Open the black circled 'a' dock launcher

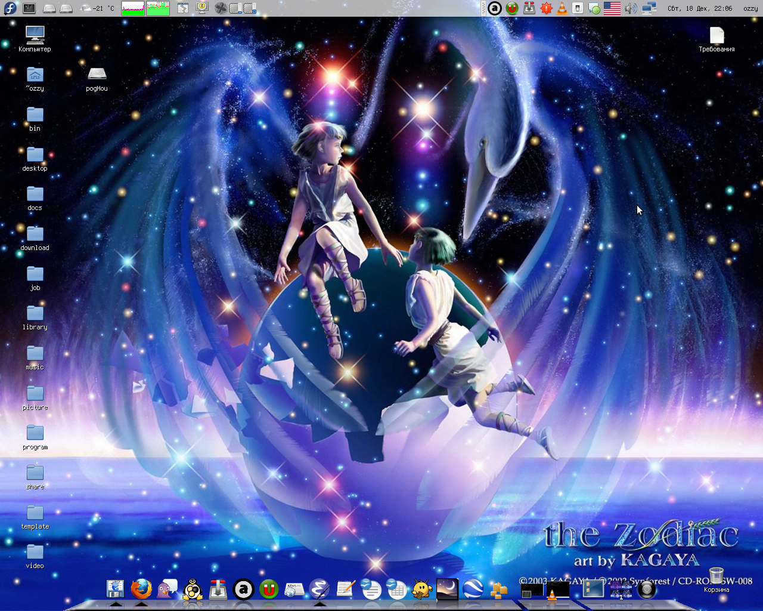[243, 590]
